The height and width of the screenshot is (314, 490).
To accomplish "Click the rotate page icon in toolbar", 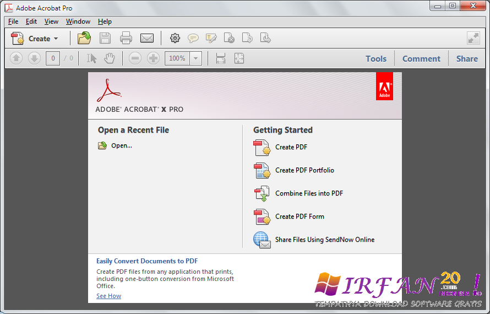I will pos(247,38).
